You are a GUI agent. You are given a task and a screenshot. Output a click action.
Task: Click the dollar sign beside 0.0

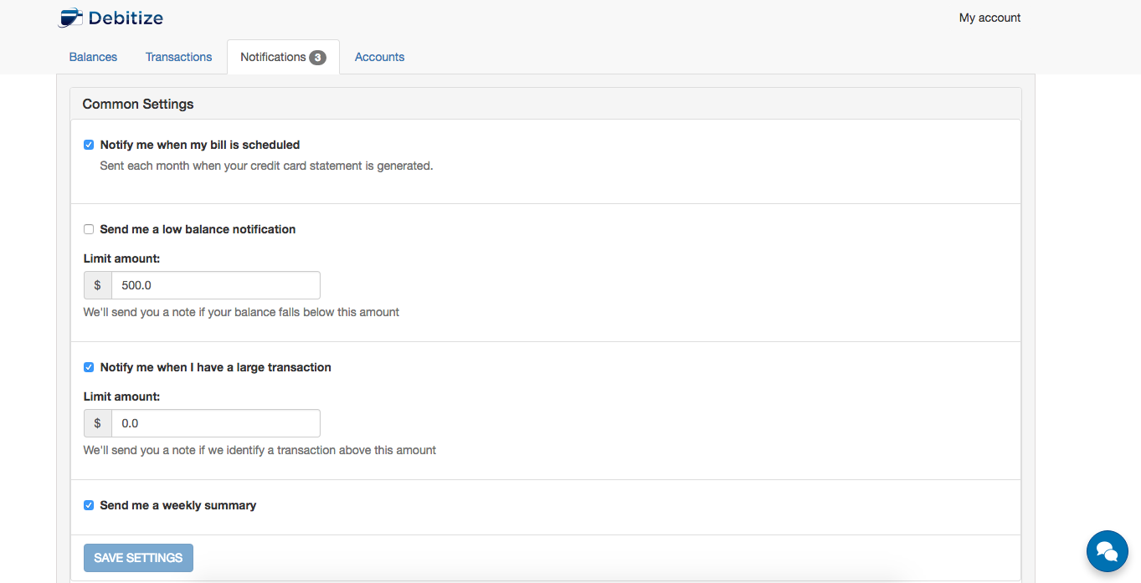[x=97, y=423]
